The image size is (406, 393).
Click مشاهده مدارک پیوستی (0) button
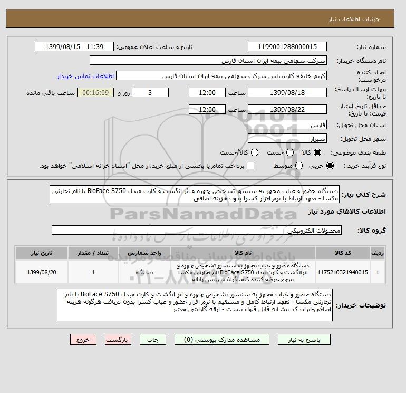point(222,340)
